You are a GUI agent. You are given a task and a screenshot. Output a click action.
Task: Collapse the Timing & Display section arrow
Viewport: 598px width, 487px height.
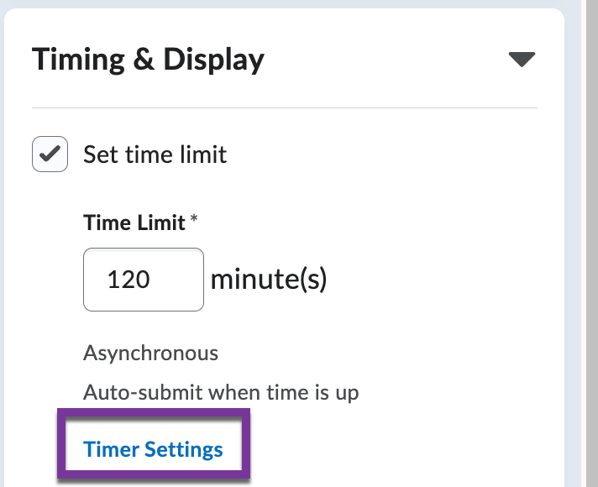click(522, 60)
